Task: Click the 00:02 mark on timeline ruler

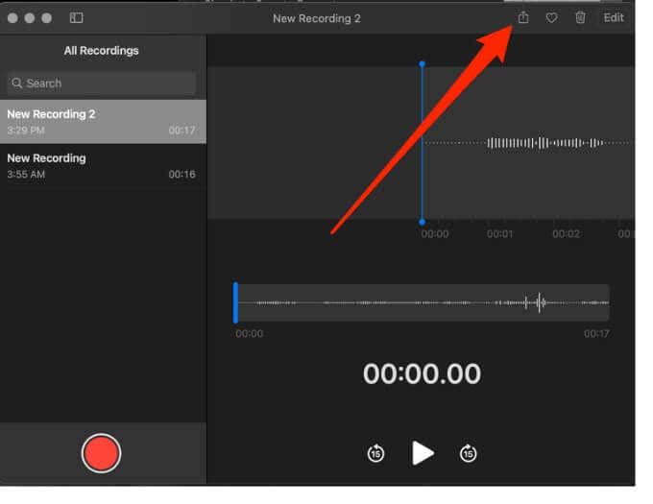Action: tap(566, 233)
